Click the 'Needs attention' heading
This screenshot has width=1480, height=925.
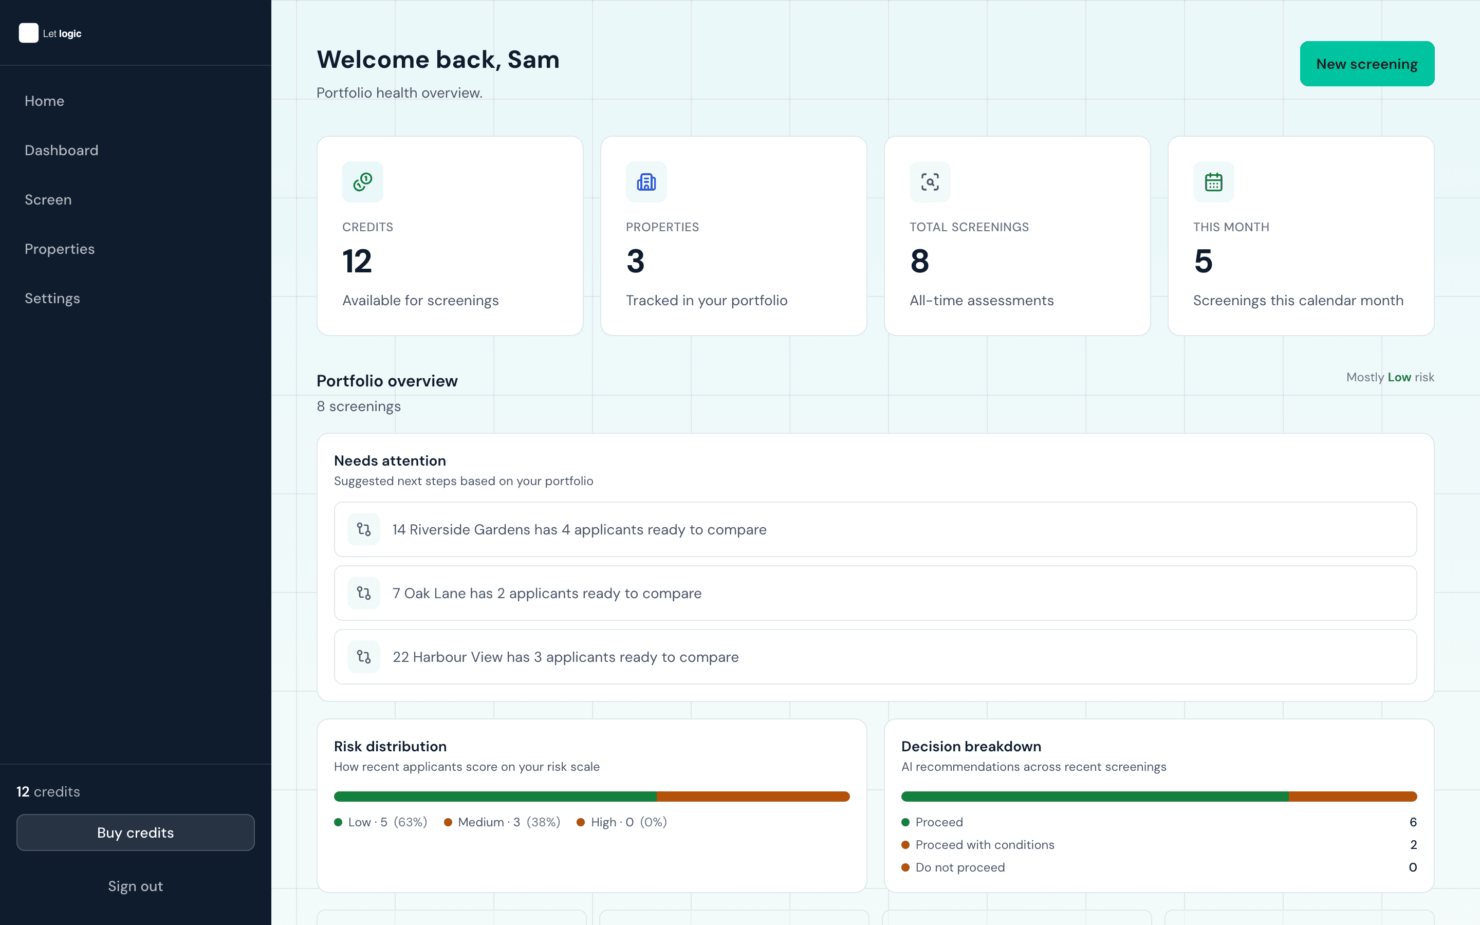[390, 460]
